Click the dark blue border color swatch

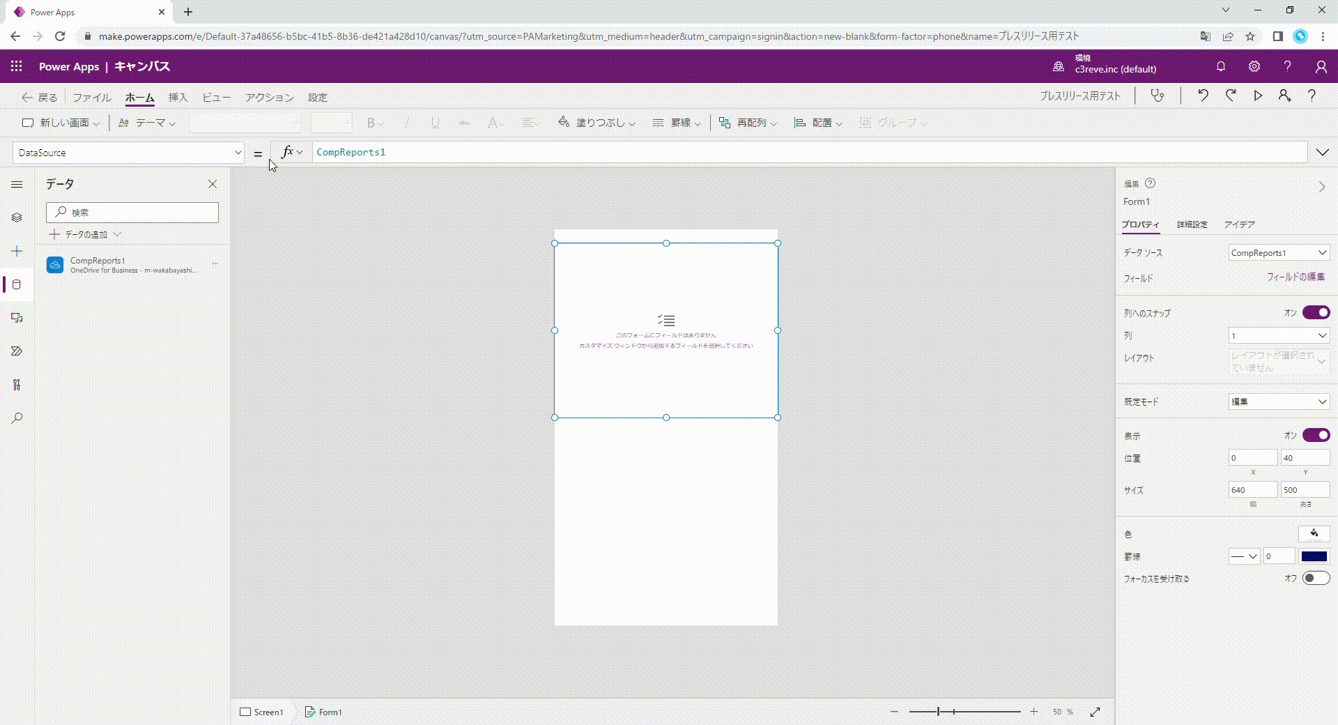[1314, 556]
